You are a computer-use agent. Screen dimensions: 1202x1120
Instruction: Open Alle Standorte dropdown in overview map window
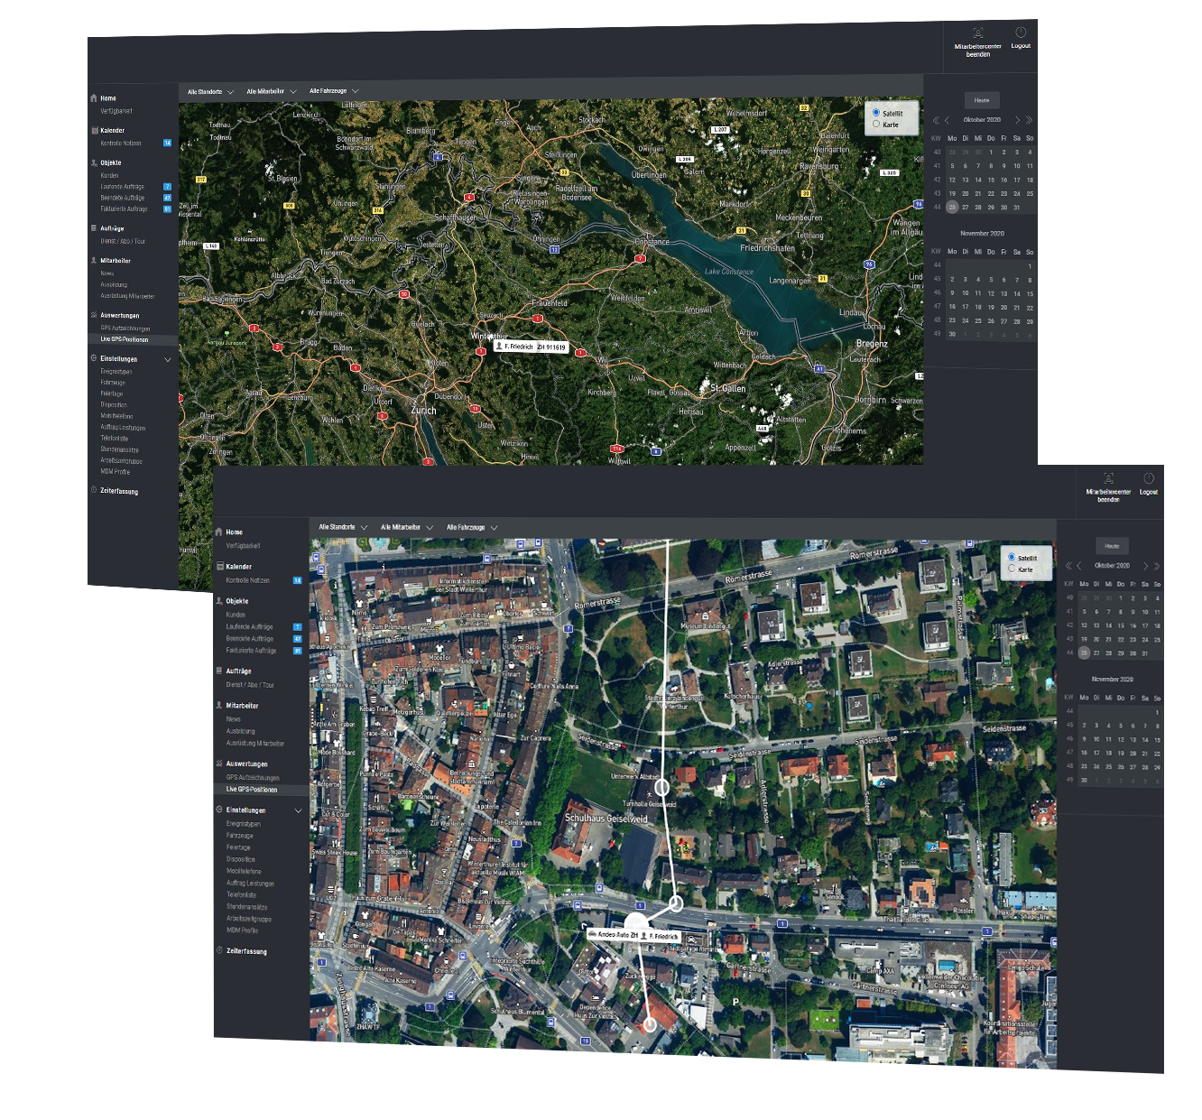210,91
